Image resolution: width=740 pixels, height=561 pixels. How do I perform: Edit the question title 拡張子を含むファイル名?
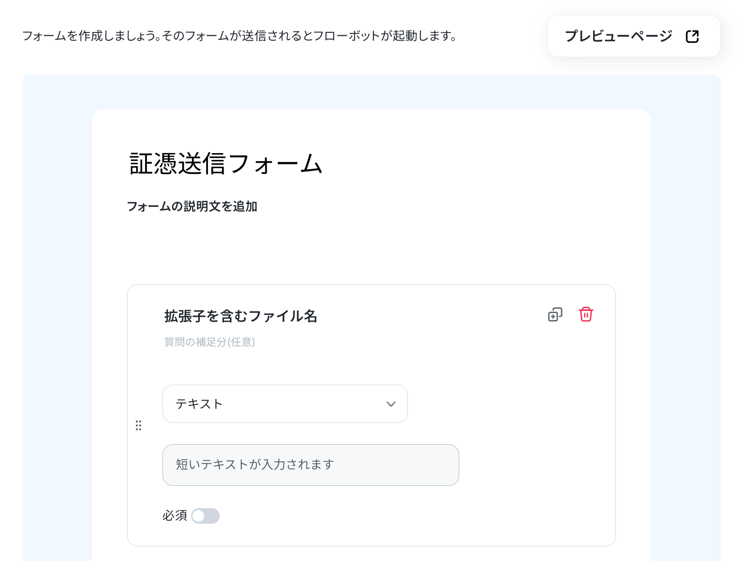click(241, 316)
